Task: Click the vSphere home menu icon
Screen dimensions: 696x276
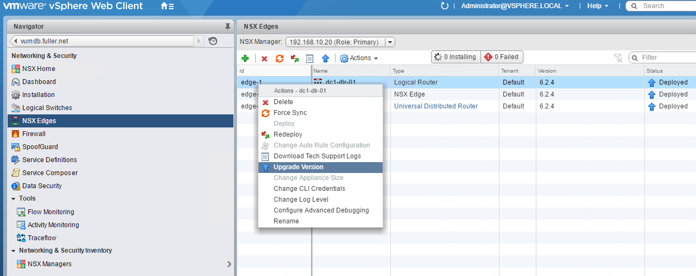Action: pos(168,6)
